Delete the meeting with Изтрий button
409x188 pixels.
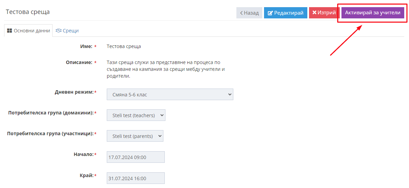pos(324,13)
